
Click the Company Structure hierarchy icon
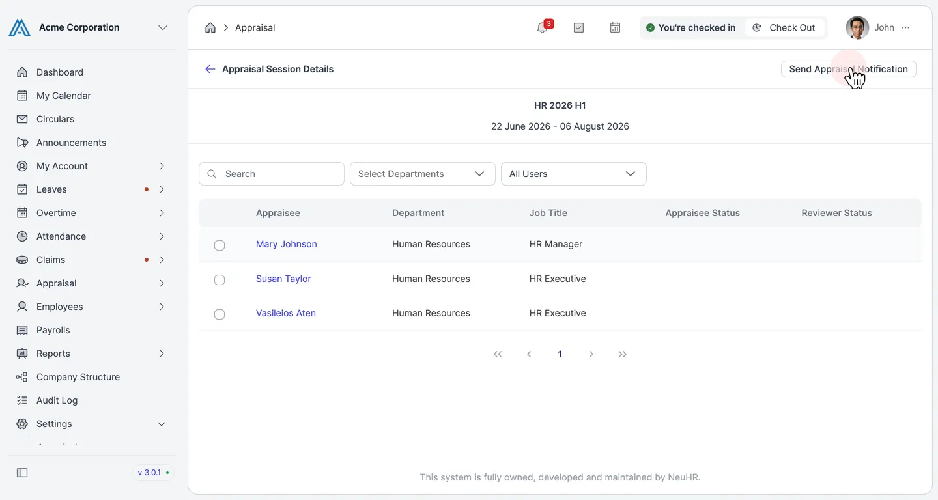22,377
